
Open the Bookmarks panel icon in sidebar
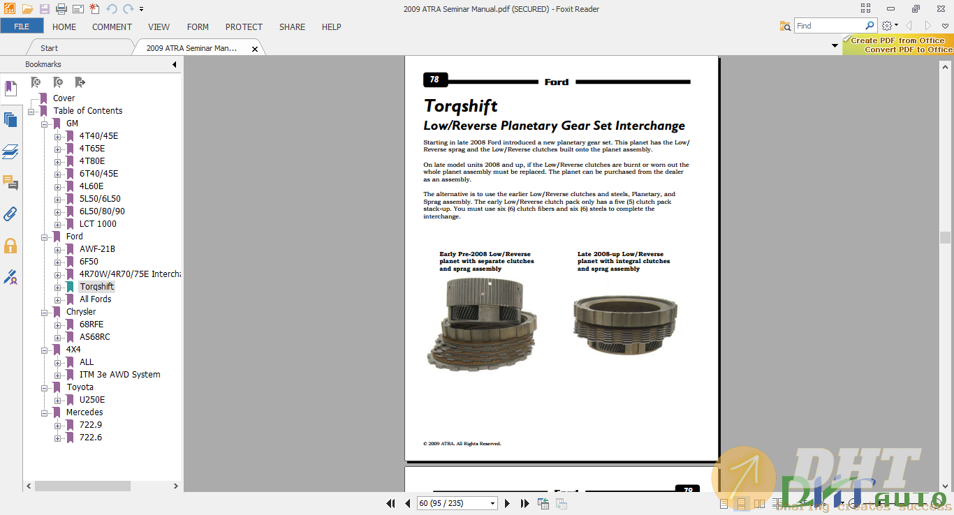tap(10, 89)
